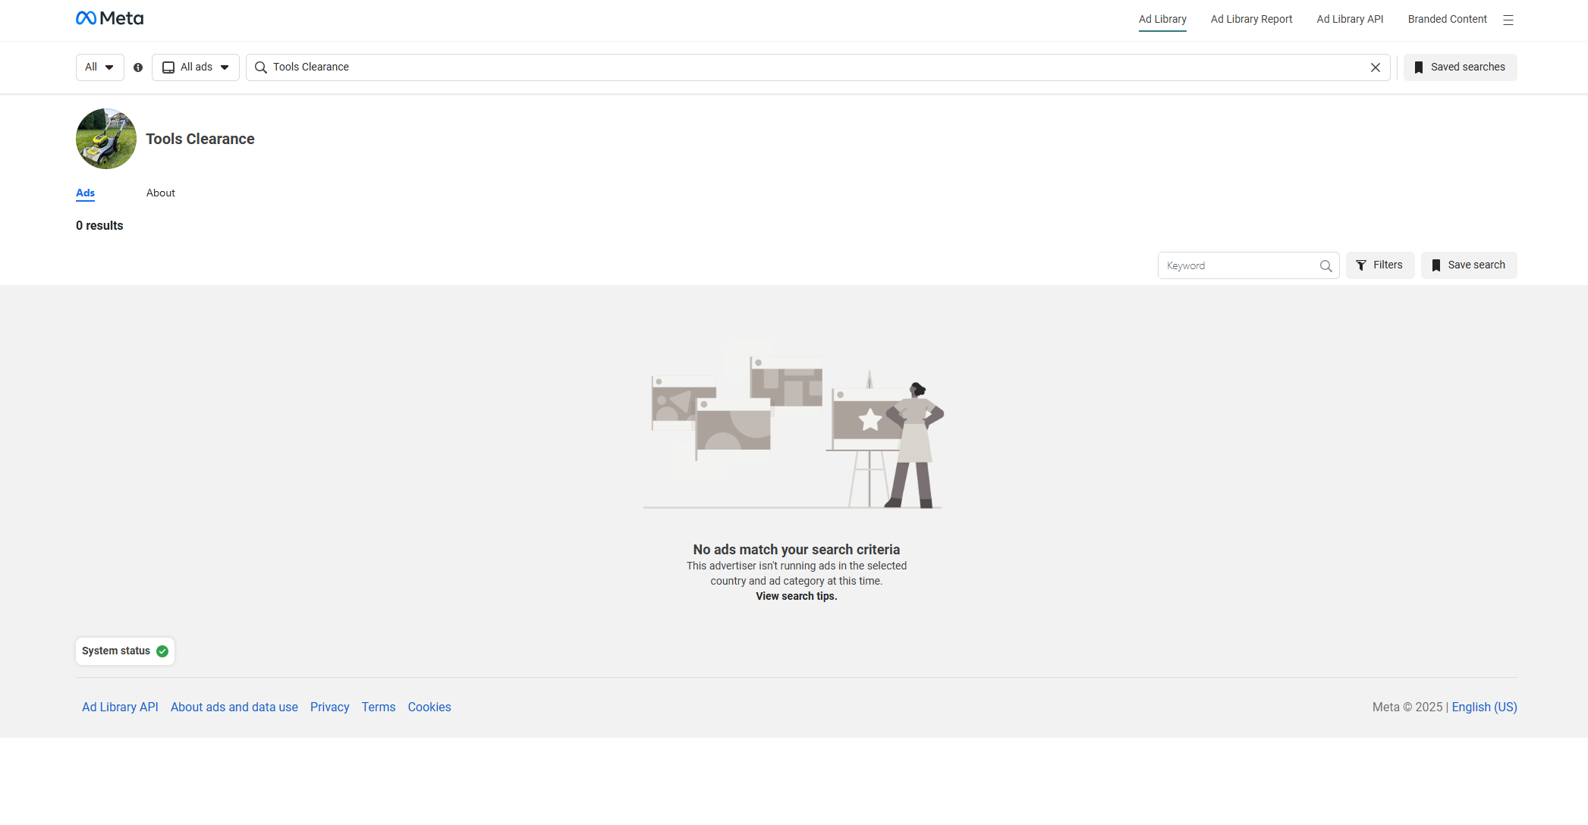Click the System status button

pyautogui.click(x=125, y=651)
